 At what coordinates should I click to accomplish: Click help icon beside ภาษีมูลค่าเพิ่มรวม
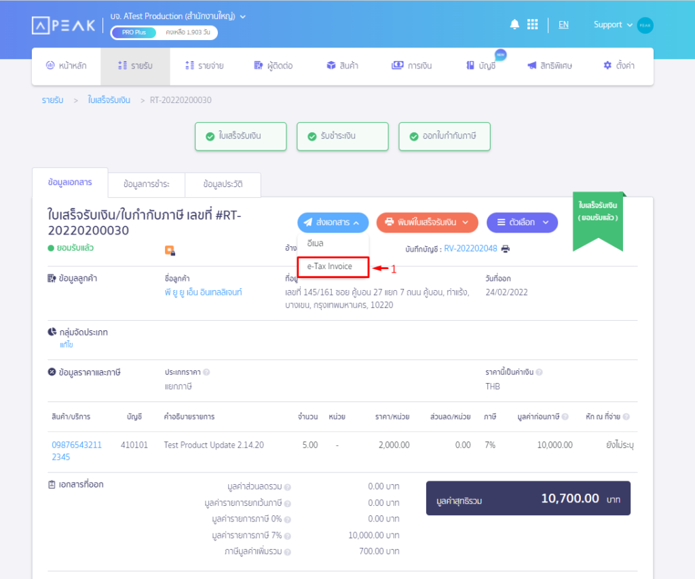coord(287,553)
